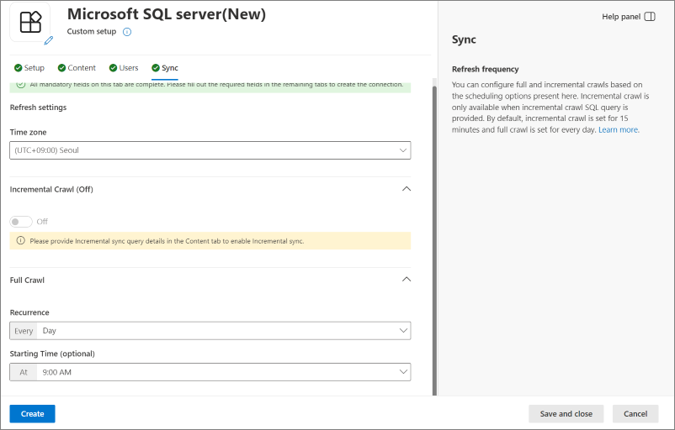
Task: Open the Starting Time 9:00 AM dropdown
Action: [x=210, y=372]
